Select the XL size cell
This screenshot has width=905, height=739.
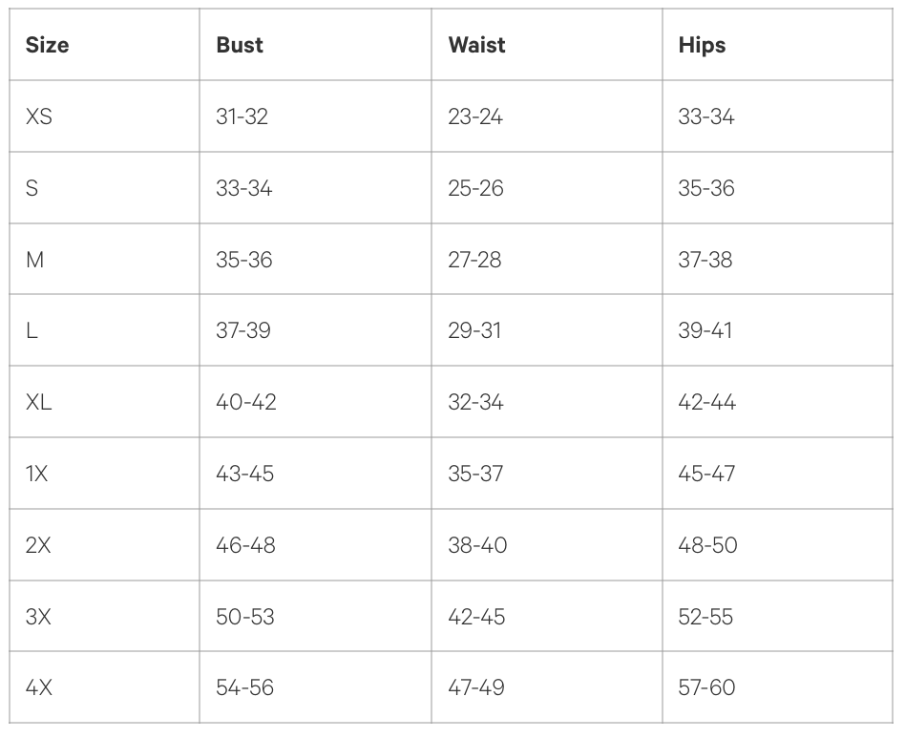[x=39, y=402]
